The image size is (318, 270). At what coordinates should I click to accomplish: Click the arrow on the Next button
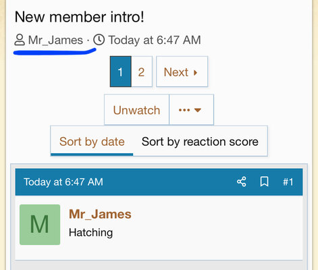[195, 72]
